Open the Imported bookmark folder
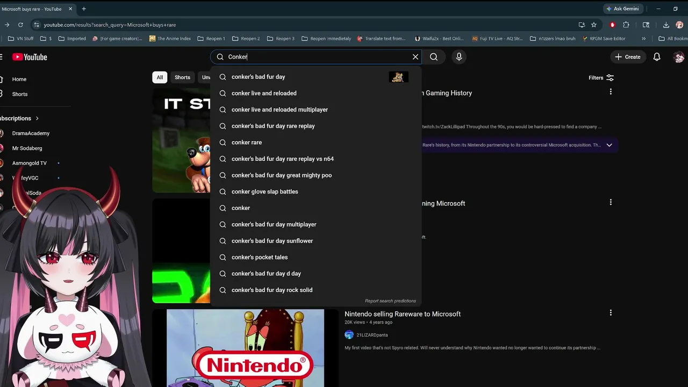 [x=72, y=39]
